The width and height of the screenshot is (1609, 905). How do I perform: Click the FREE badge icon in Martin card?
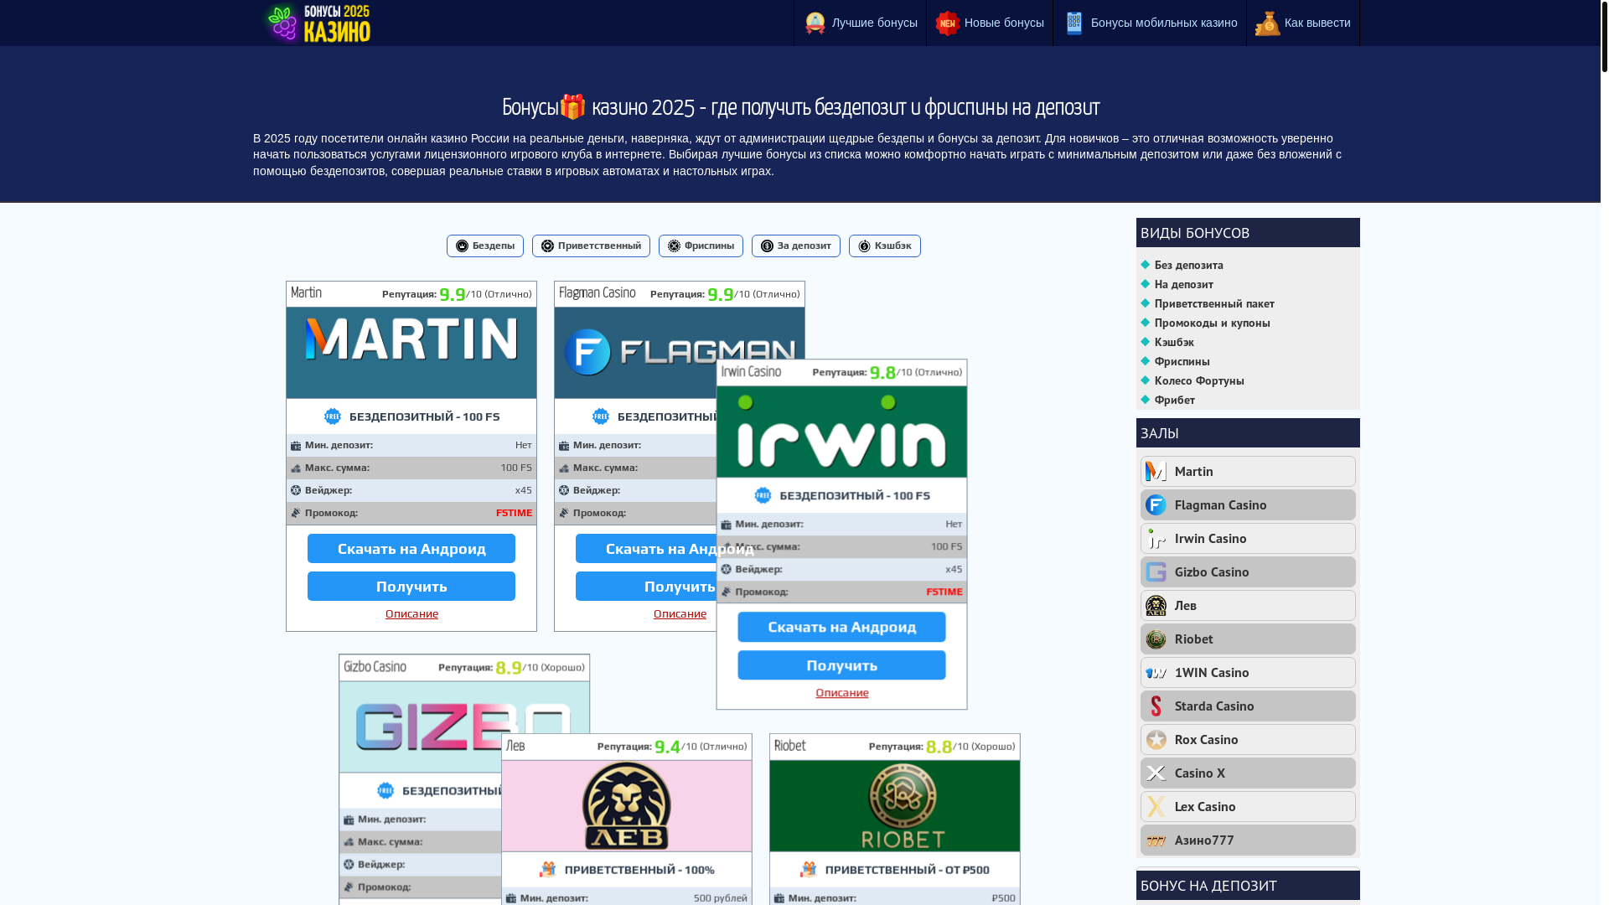click(333, 416)
